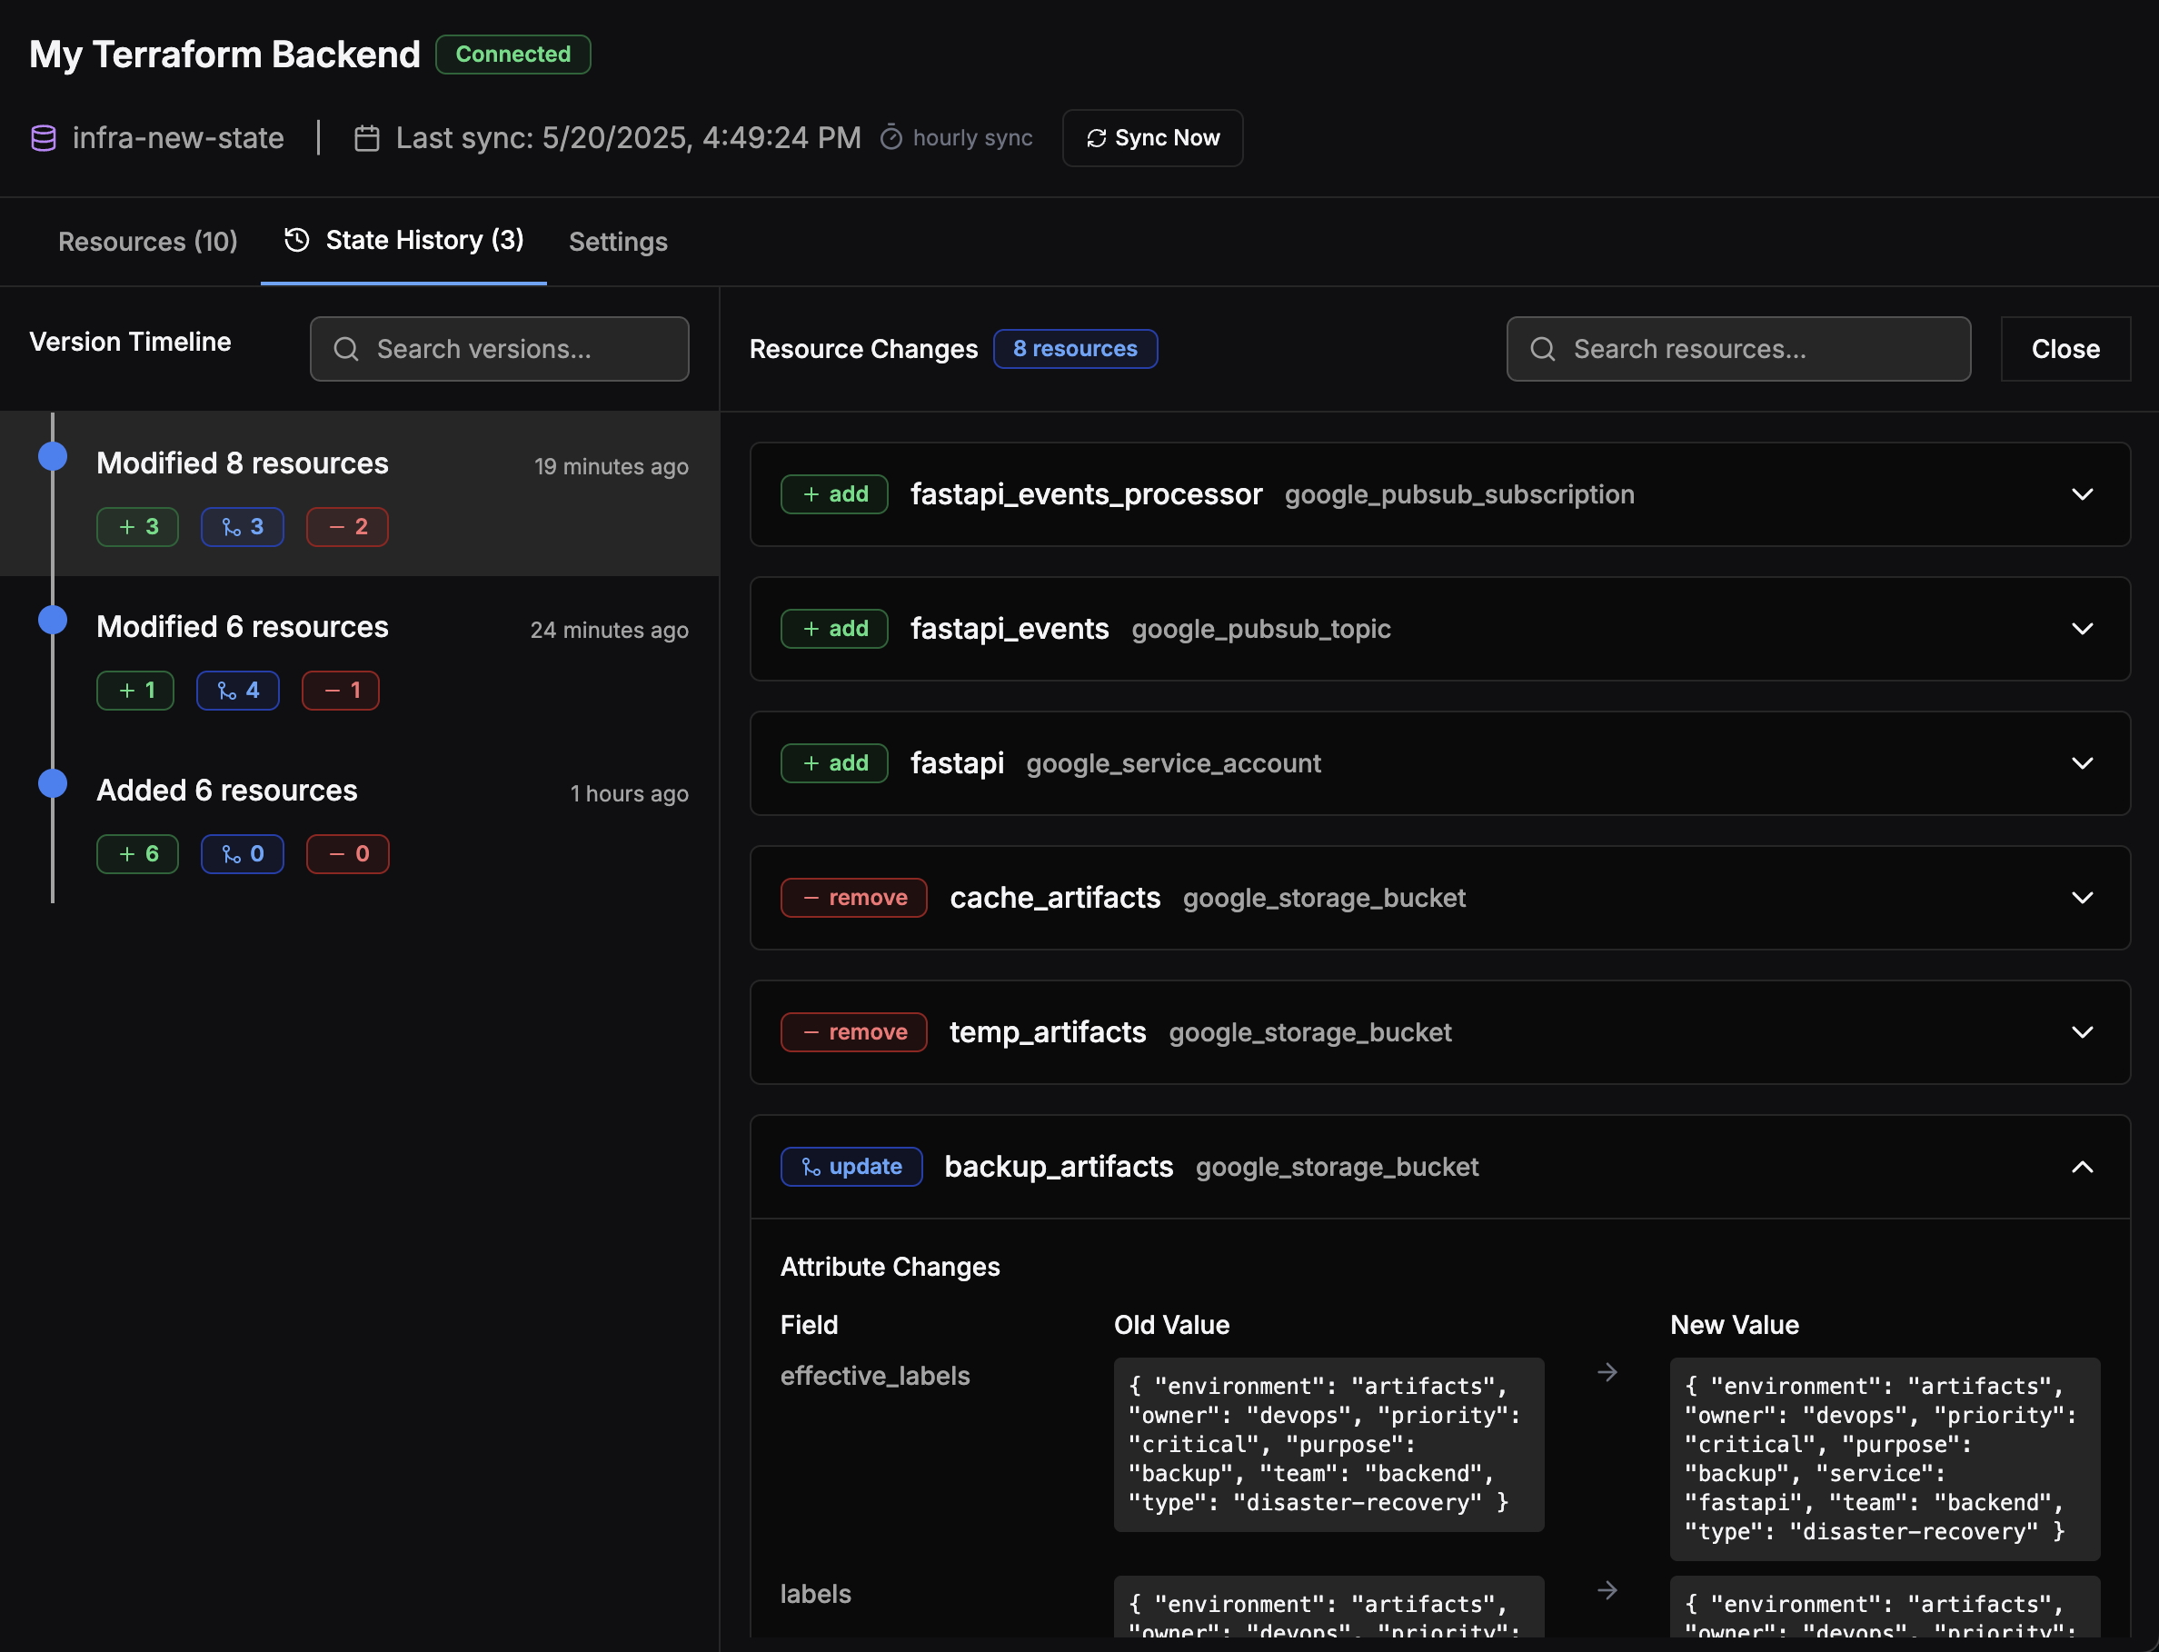Click the update badge on backup_artifacts
The image size is (2159, 1652).
click(x=851, y=1168)
